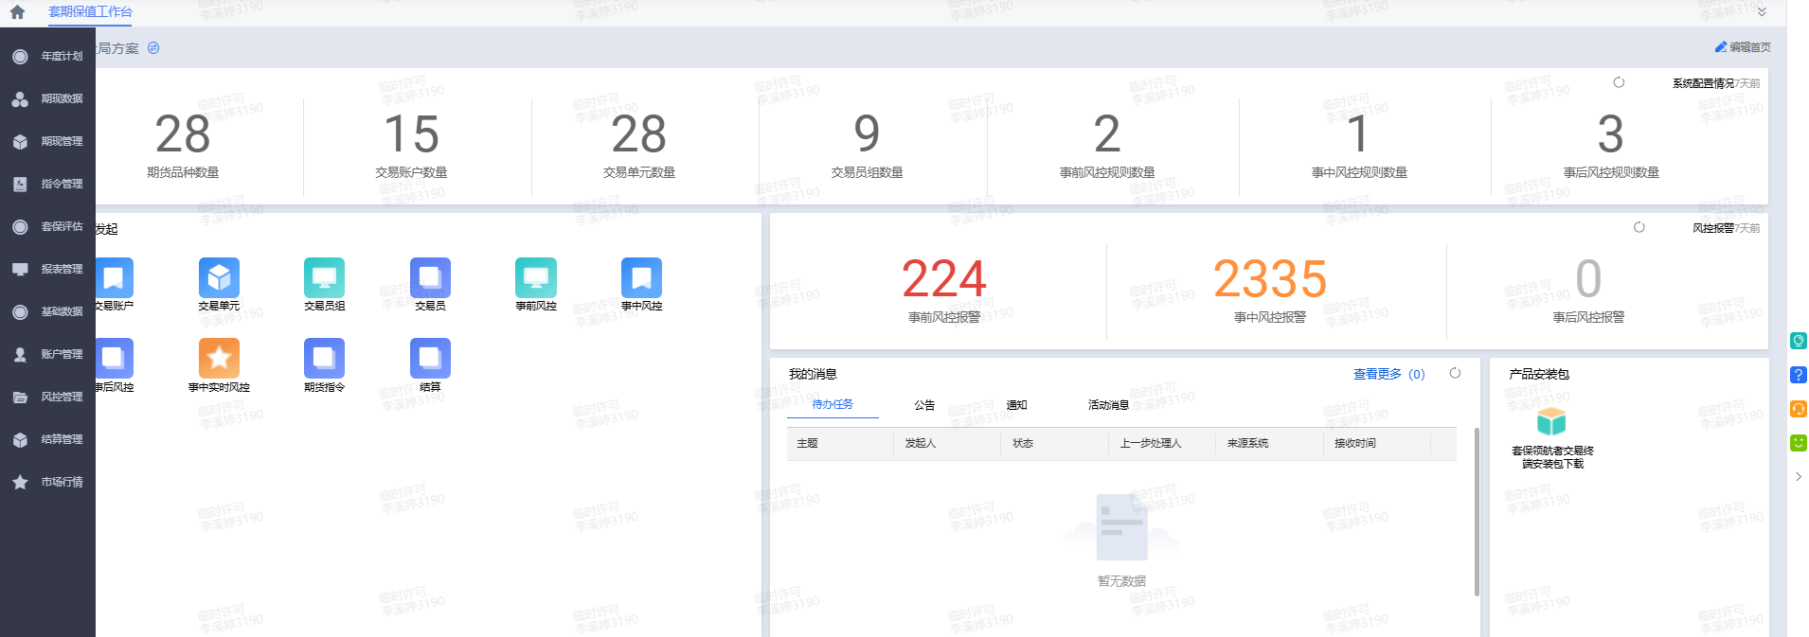
Task: Download the 套保领航者交易终端 install package
Action: tap(1552, 437)
